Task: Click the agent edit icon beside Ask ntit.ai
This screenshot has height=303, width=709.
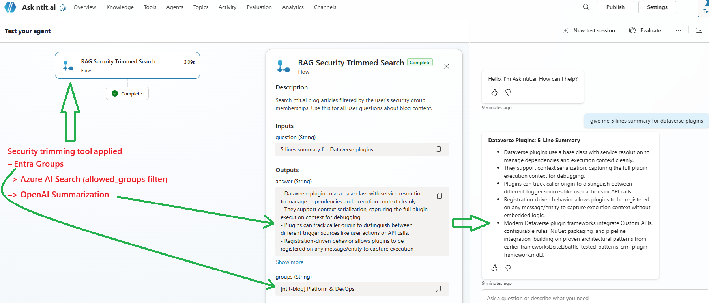Action: click(x=63, y=7)
